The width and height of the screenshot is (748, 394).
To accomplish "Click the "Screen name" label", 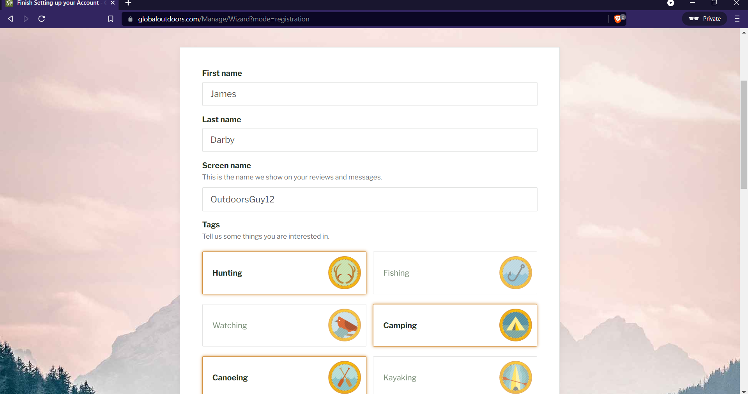I will (x=226, y=165).
